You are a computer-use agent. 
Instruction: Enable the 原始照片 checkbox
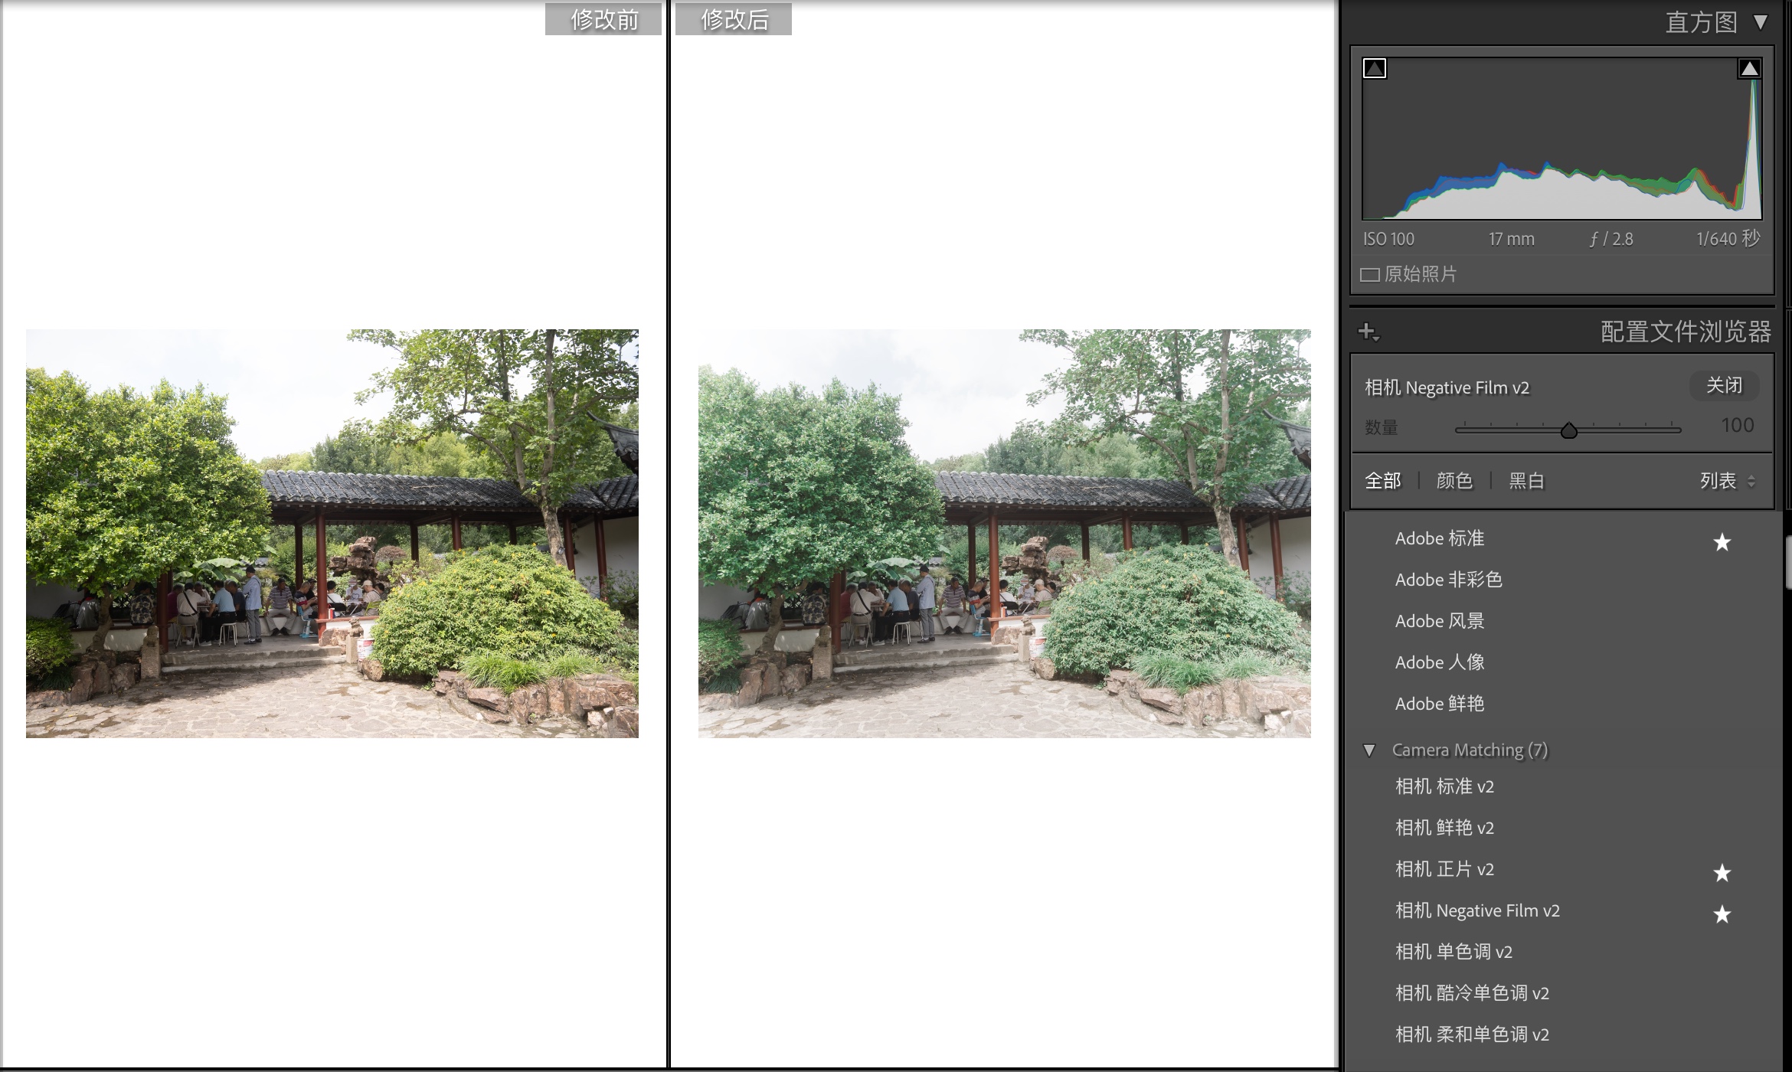click(x=1370, y=275)
